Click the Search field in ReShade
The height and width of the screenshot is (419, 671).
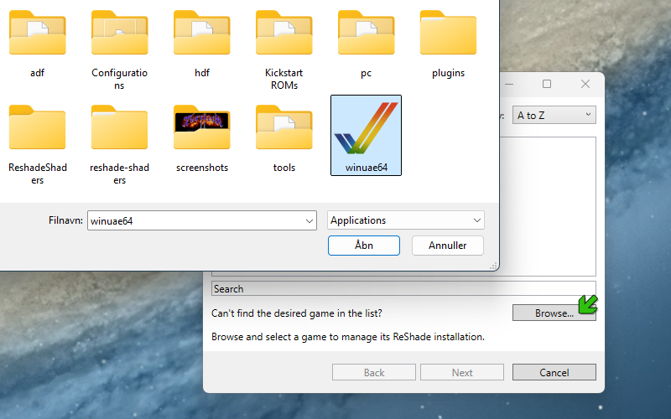(403, 289)
